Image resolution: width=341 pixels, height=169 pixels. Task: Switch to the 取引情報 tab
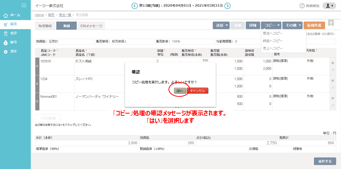(x=45, y=26)
